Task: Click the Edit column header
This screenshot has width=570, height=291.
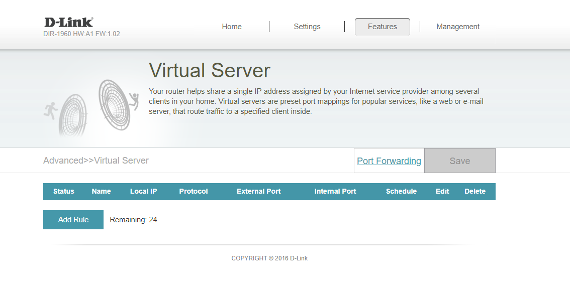Action: click(x=442, y=191)
